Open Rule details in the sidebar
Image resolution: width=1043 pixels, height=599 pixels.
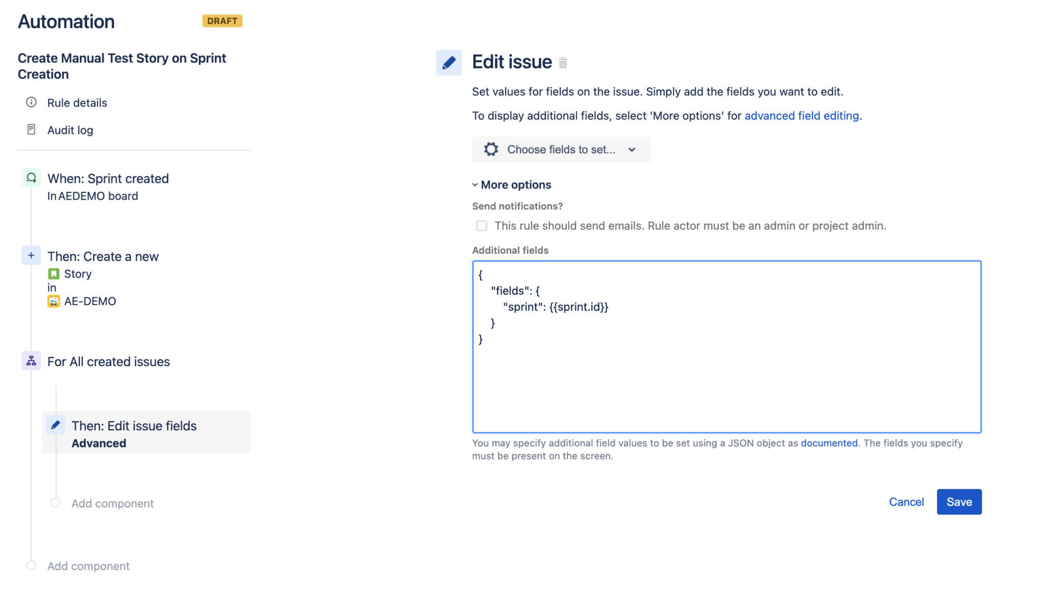[x=77, y=102]
